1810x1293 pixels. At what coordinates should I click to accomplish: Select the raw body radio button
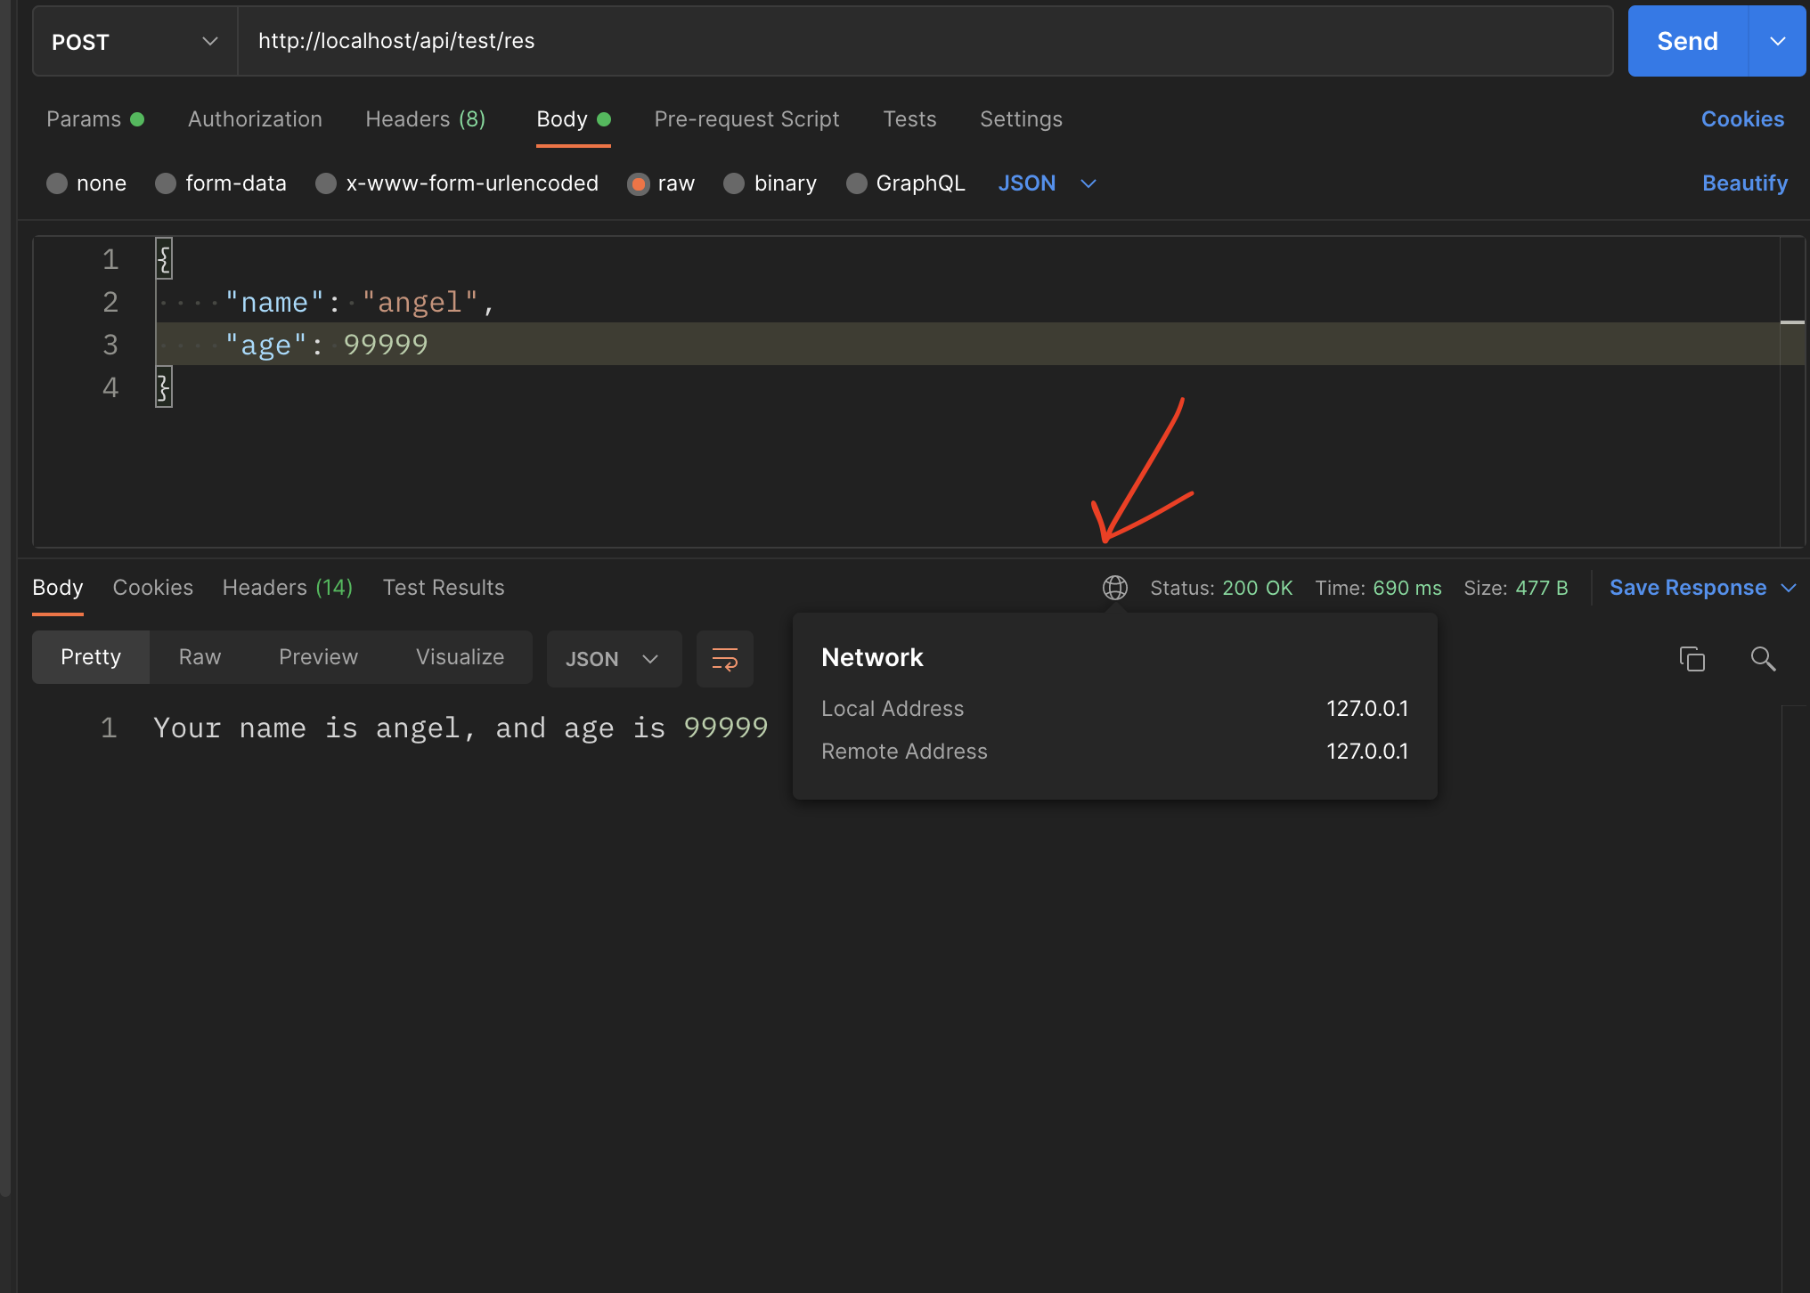click(639, 183)
